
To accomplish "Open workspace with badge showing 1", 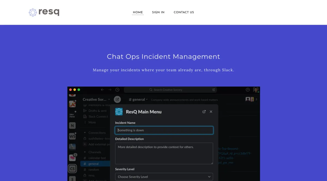I will [72, 158].
